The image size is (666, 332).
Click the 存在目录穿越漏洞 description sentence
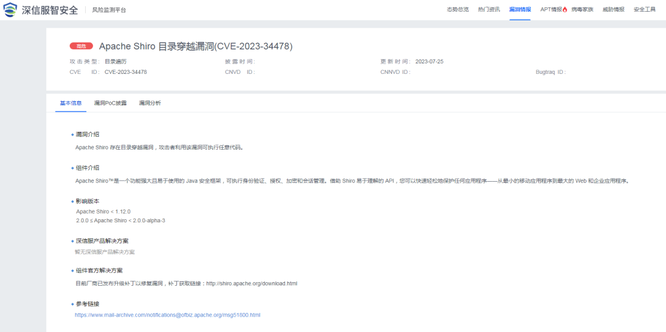159,148
